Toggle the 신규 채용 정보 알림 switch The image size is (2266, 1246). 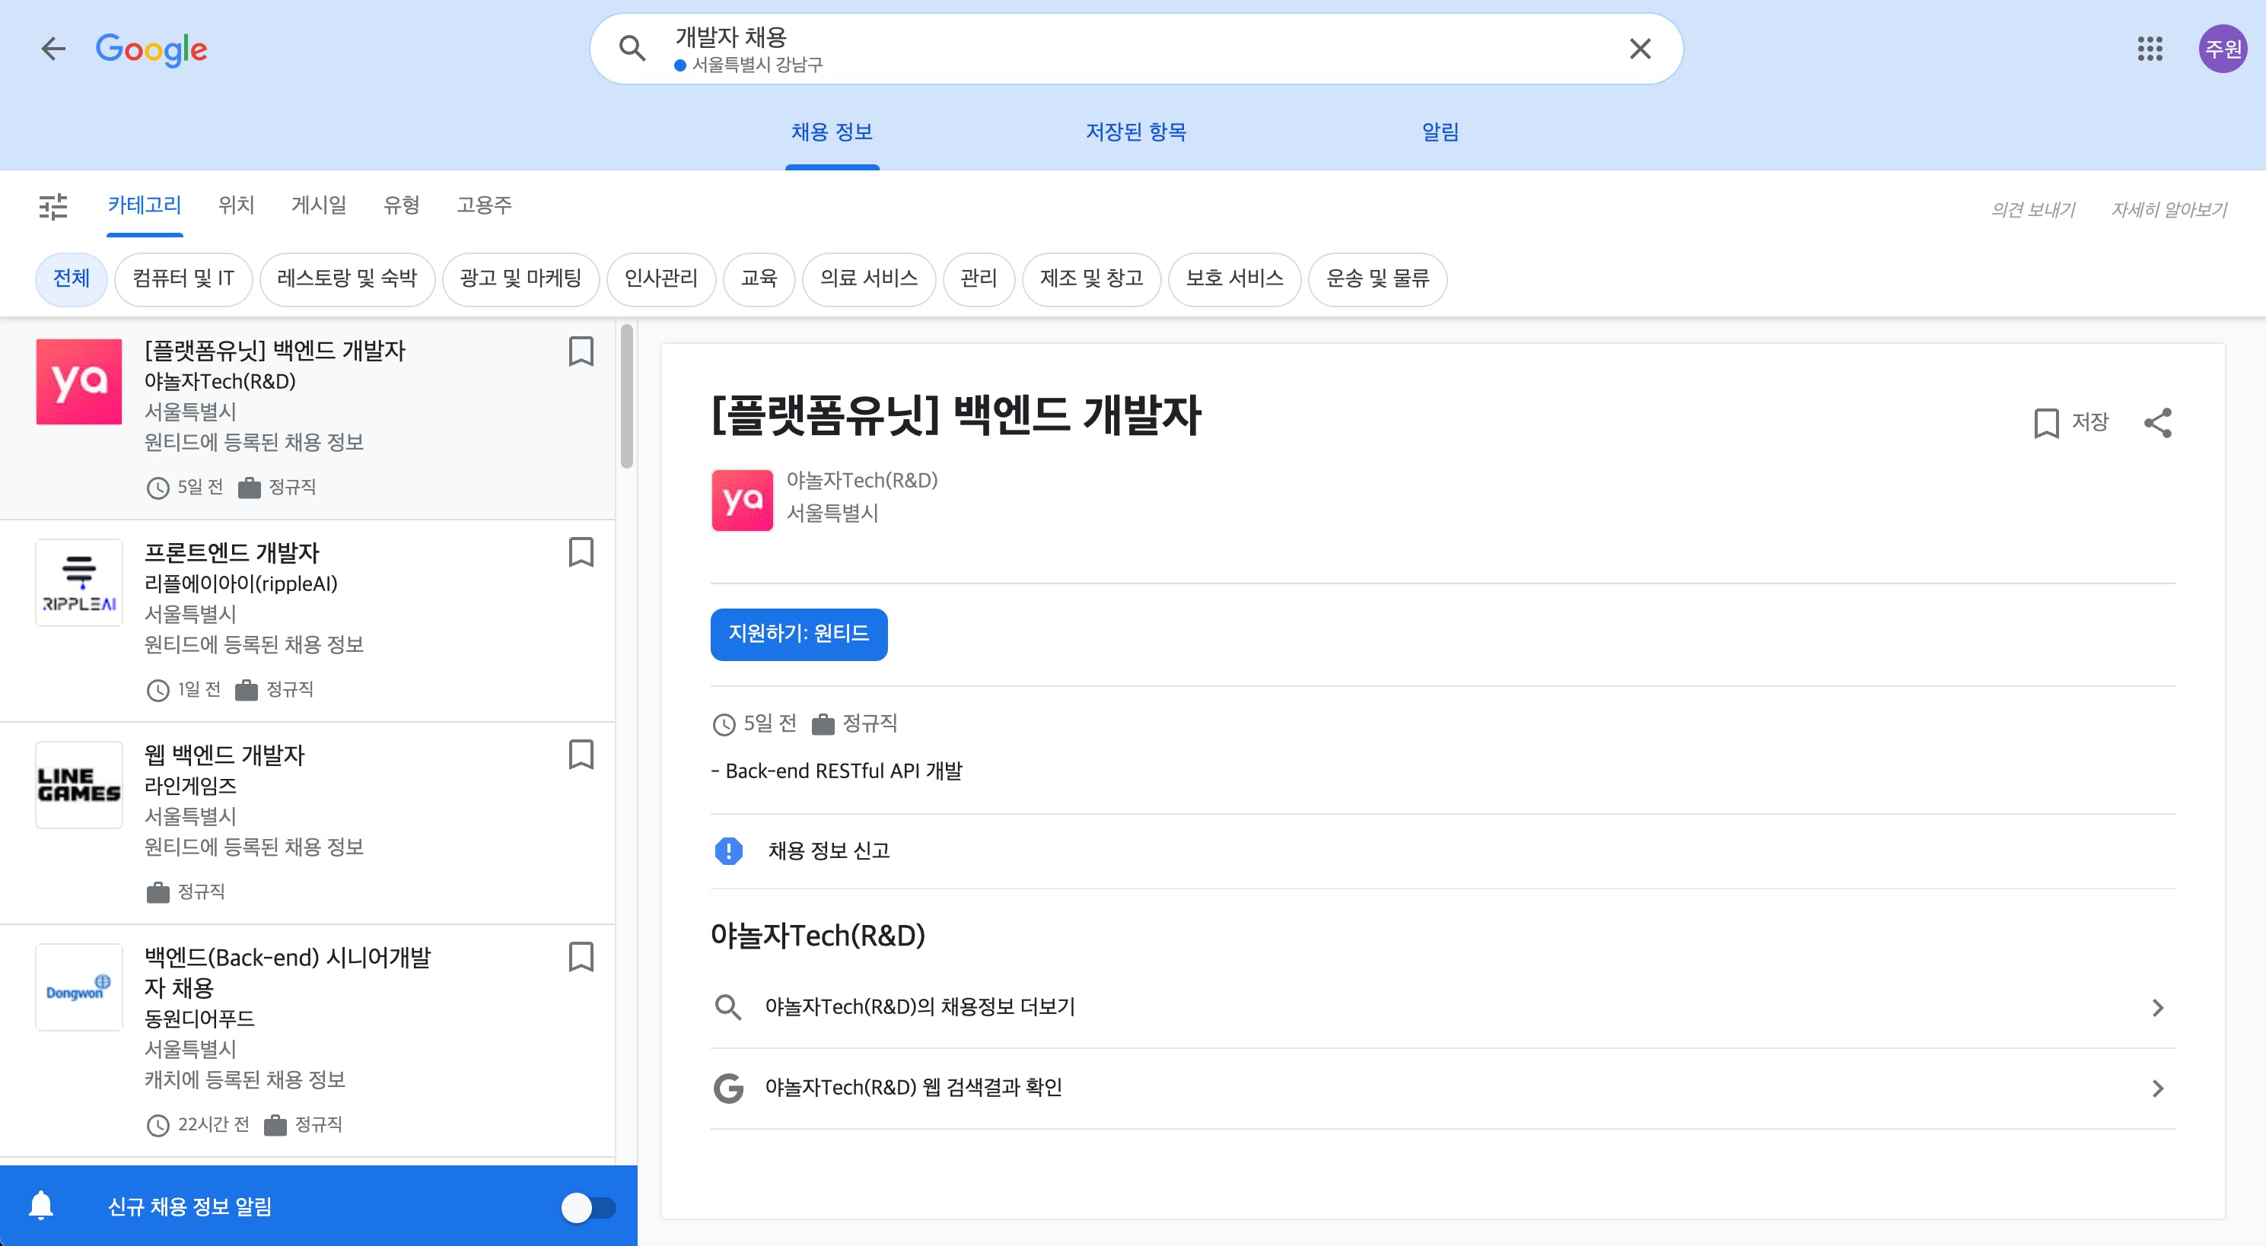click(x=587, y=1207)
